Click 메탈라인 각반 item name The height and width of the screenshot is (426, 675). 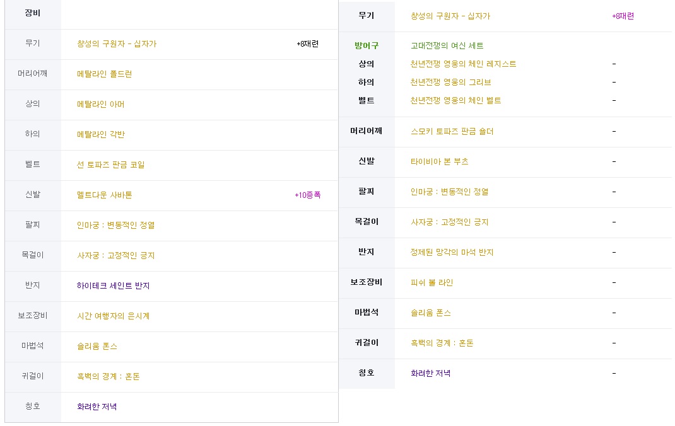(101, 134)
